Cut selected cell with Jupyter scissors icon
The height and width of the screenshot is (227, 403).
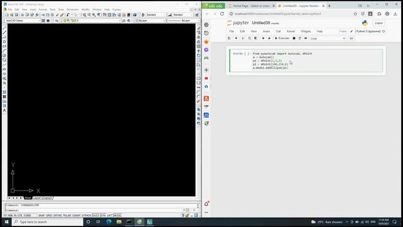click(243, 38)
